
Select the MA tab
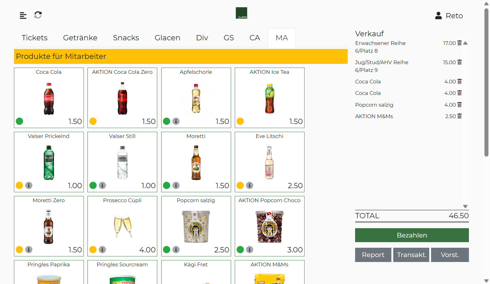point(282,38)
